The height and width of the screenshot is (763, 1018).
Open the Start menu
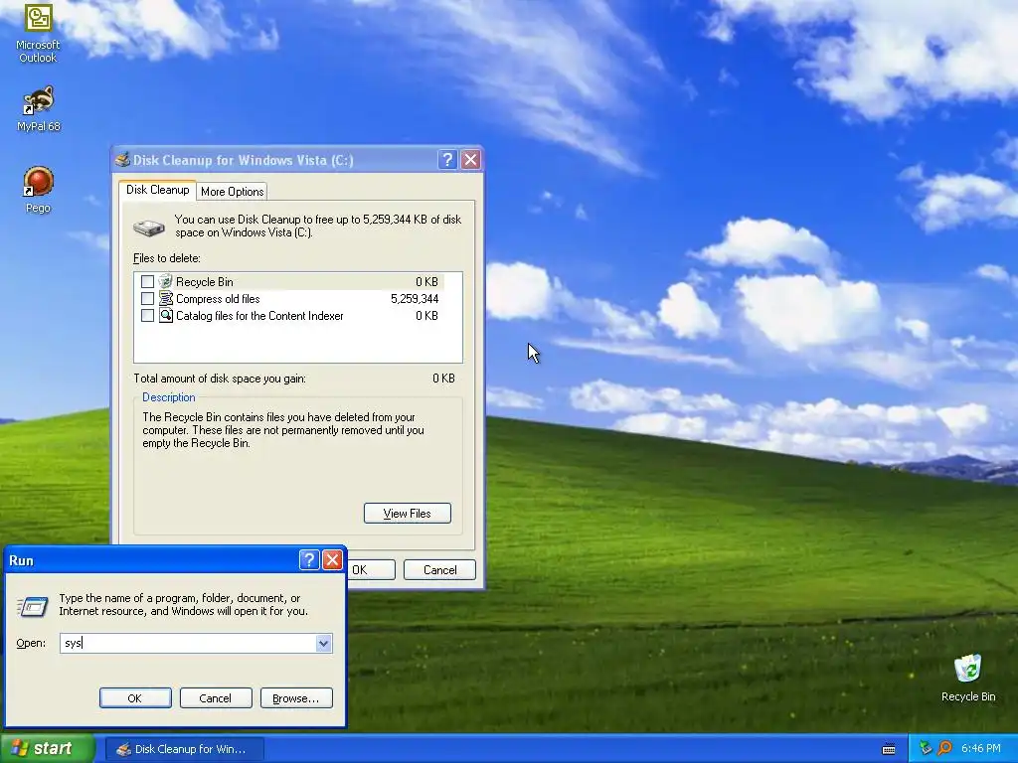coord(47,748)
